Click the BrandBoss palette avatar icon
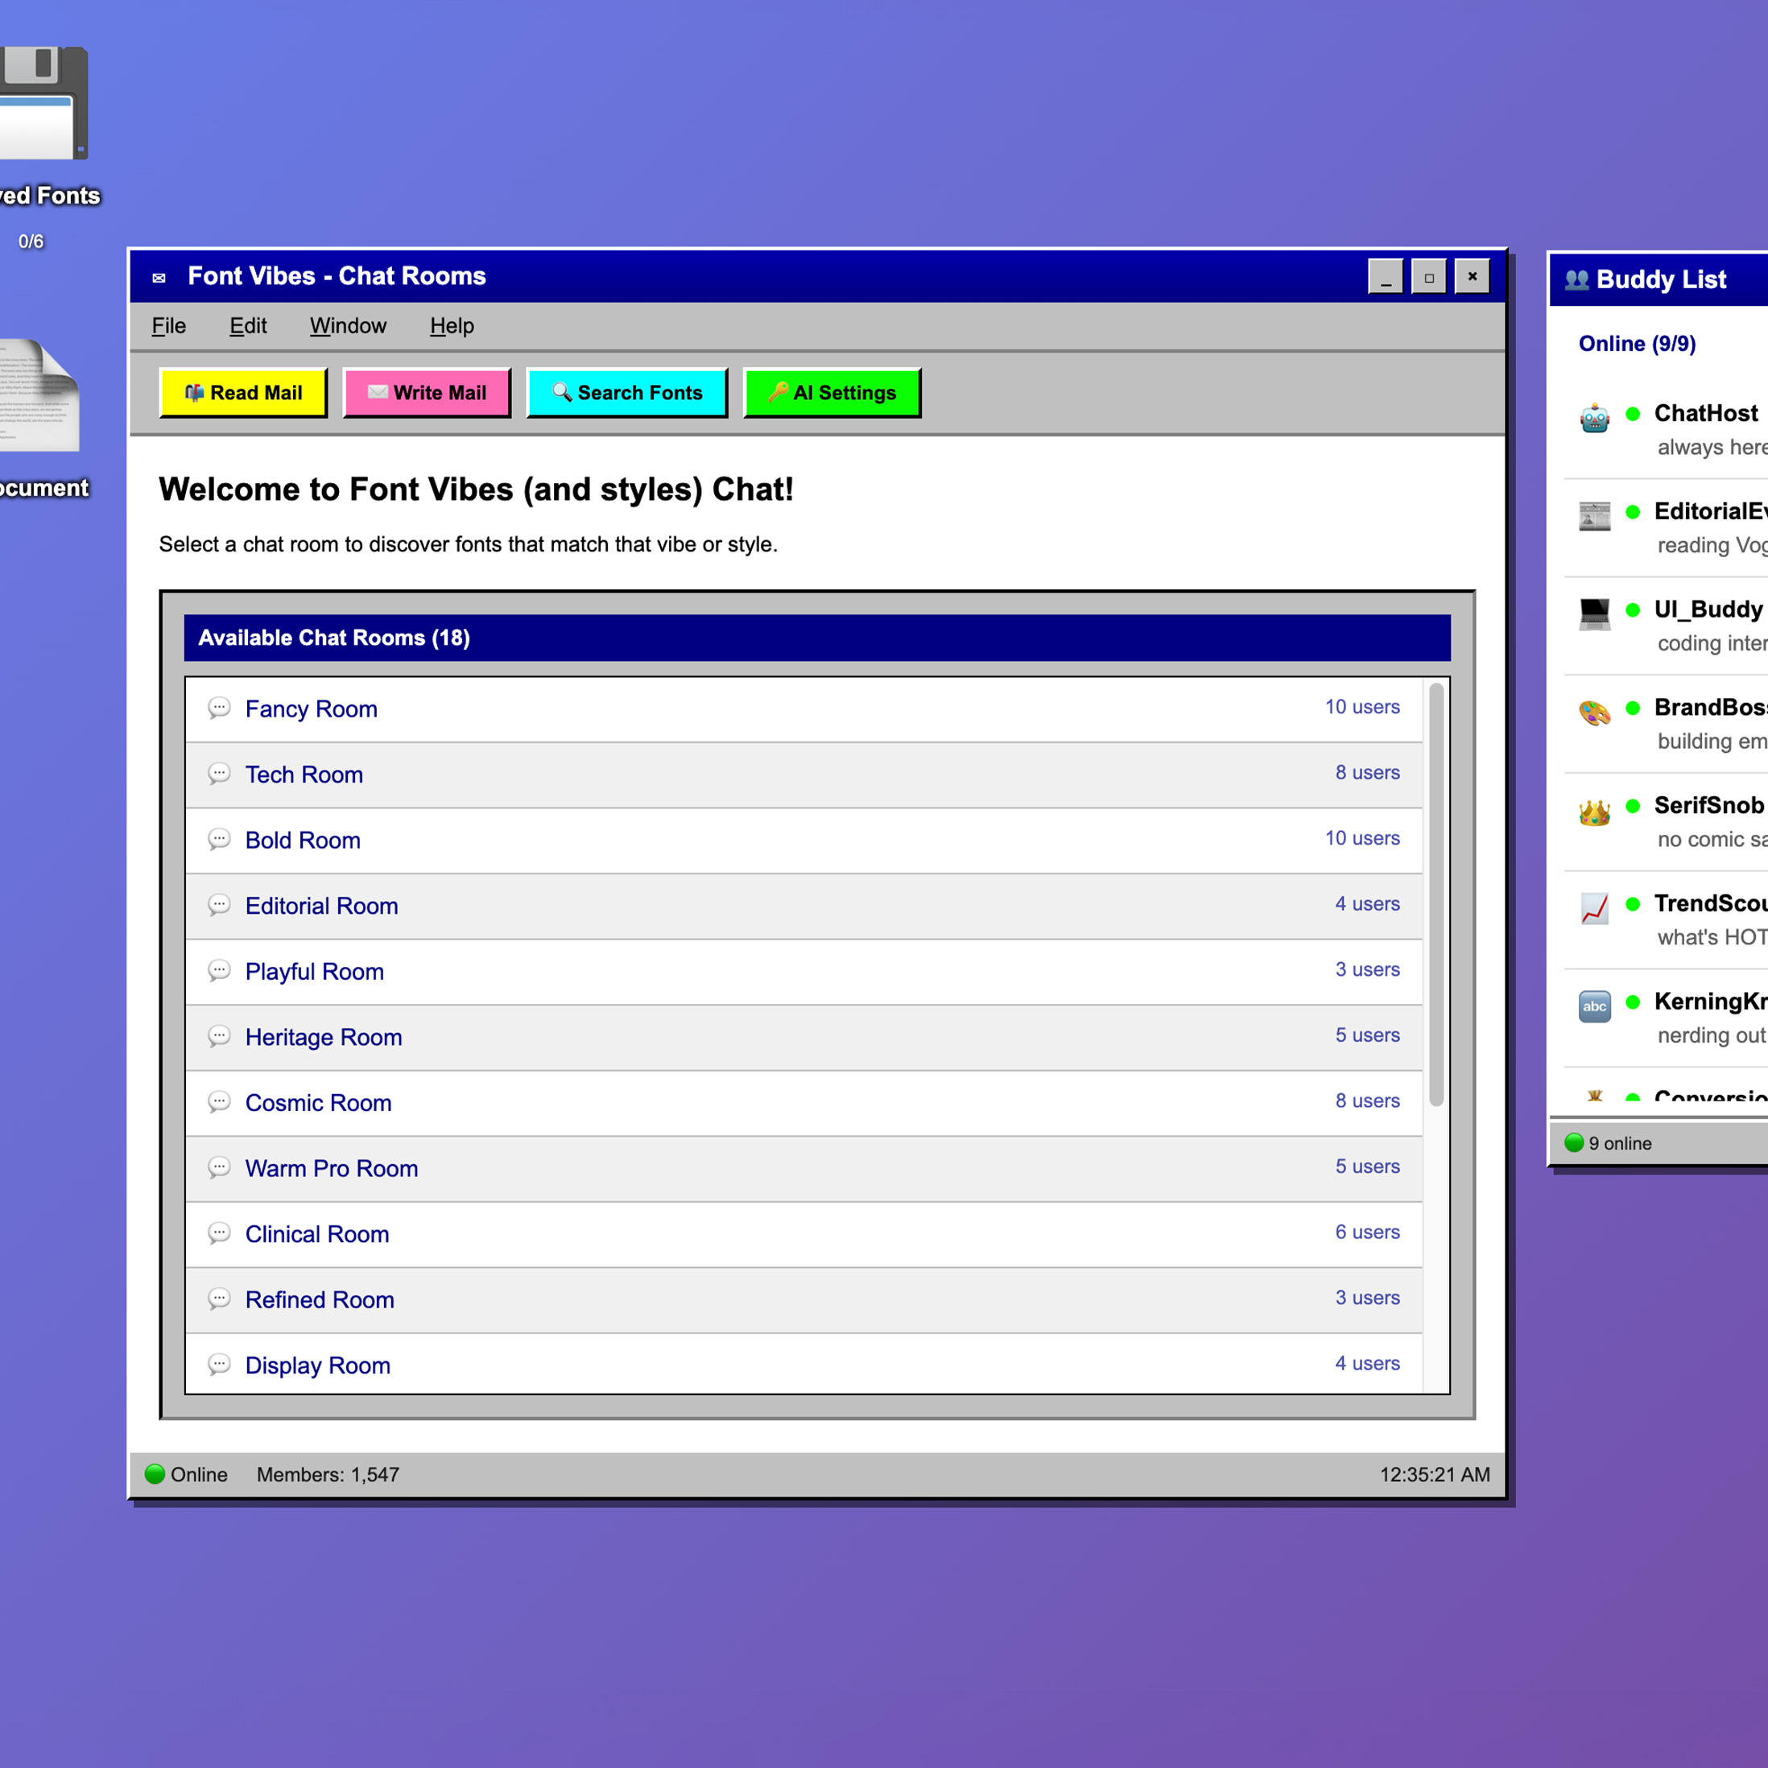Image resolution: width=1768 pixels, height=1768 pixels. pos(1594,712)
